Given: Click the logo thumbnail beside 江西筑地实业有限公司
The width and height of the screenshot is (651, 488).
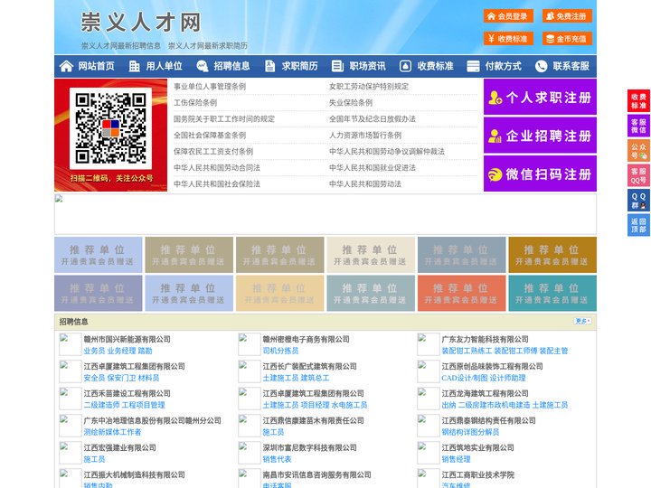Looking at the screenshot, I should click(428, 453).
